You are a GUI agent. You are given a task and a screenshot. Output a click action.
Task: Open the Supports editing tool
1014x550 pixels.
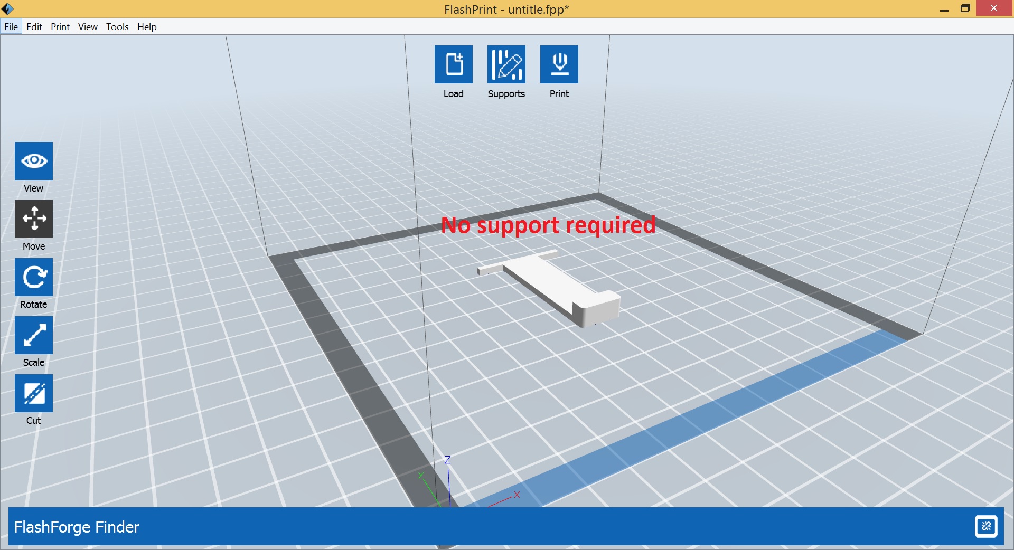coord(506,64)
